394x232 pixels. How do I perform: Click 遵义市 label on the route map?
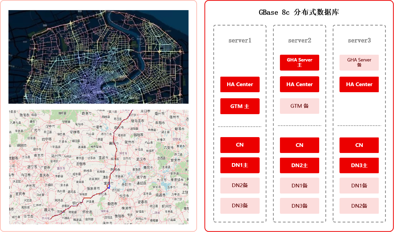(x=49, y=210)
